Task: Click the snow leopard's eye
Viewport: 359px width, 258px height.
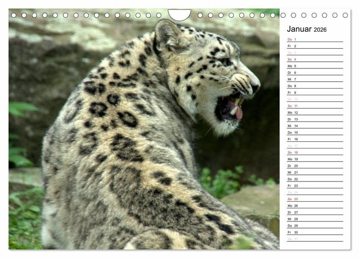Action: pyautogui.click(x=227, y=62)
